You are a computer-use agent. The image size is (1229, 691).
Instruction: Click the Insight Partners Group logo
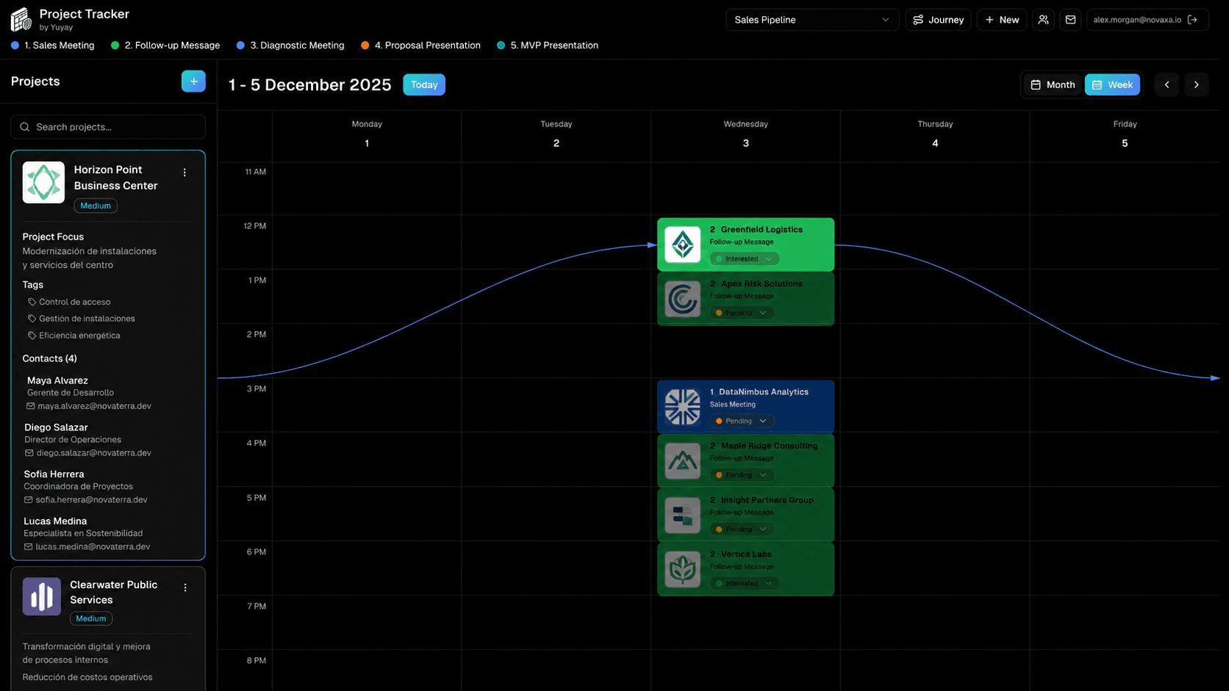pyautogui.click(x=683, y=515)
